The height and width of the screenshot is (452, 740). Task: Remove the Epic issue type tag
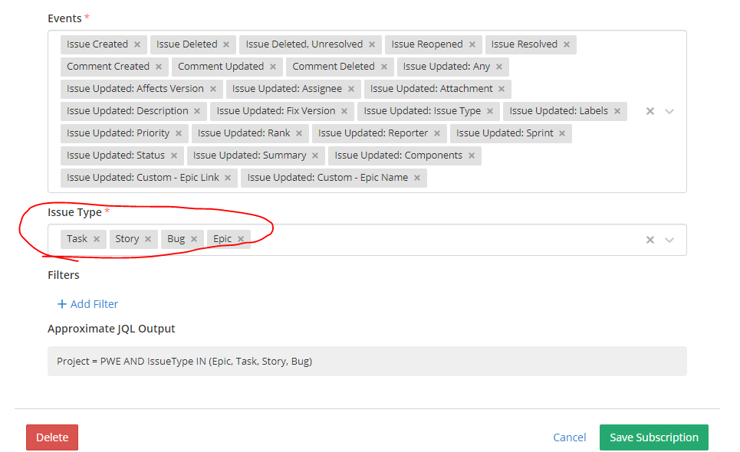240,238
